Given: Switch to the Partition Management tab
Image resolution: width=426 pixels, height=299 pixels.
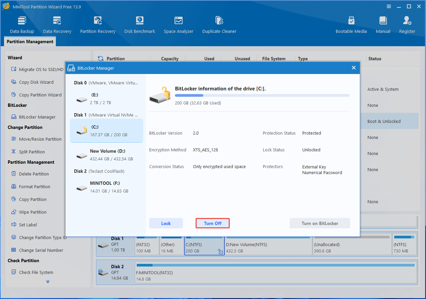Looking at the screenshot, I should click(30, 42).
